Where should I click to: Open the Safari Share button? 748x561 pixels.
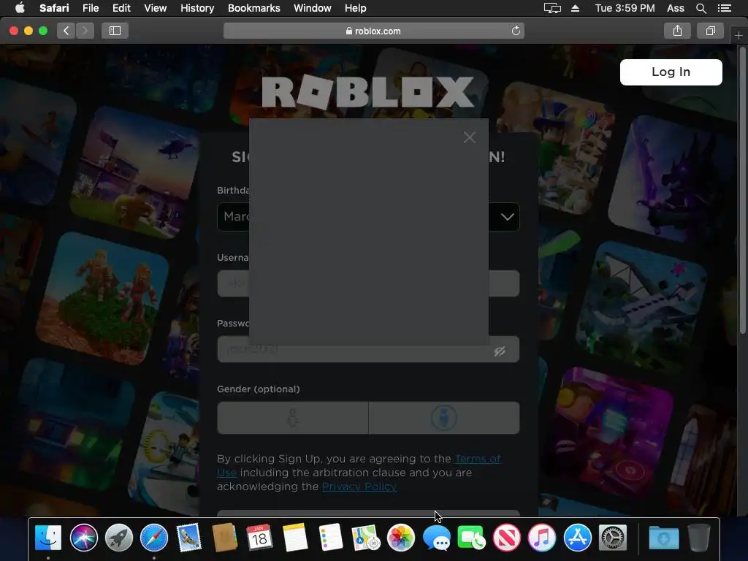click(677, 31)
